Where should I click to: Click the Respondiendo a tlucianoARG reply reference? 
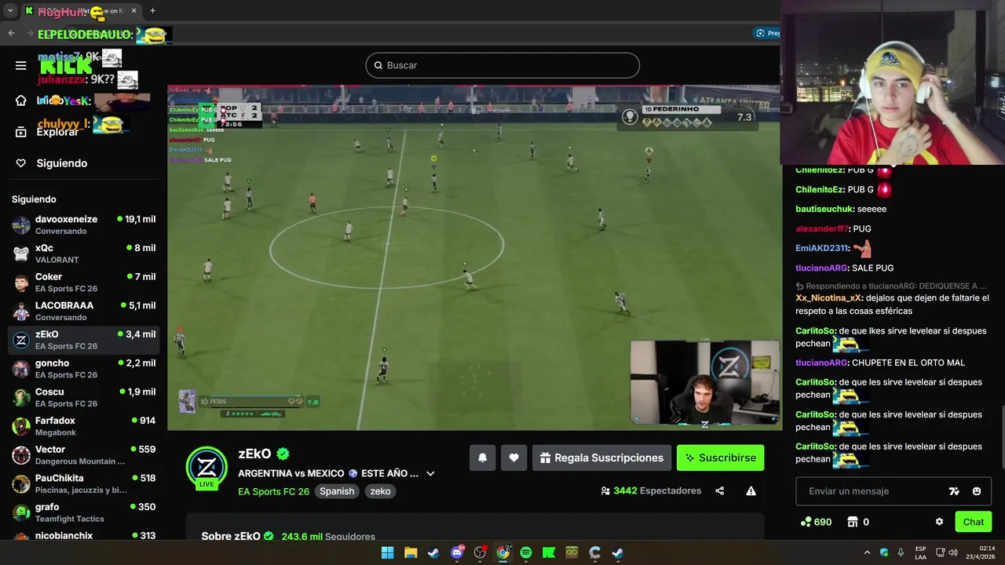[x=891, y=286]
